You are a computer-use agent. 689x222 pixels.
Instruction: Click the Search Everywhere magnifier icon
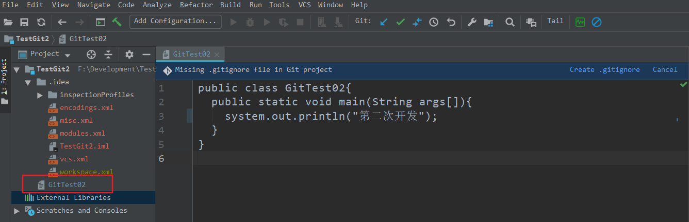[510, 22]
